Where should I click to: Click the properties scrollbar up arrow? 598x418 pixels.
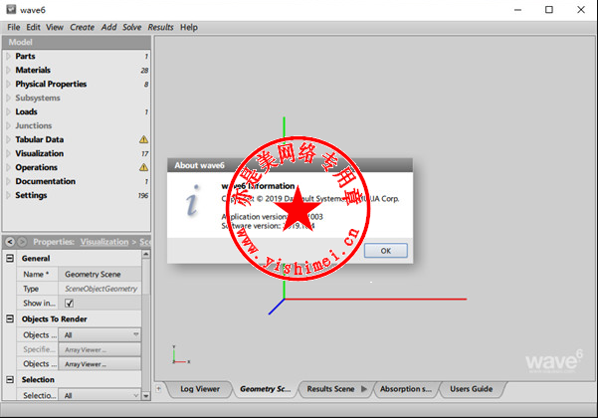(146, 254)
